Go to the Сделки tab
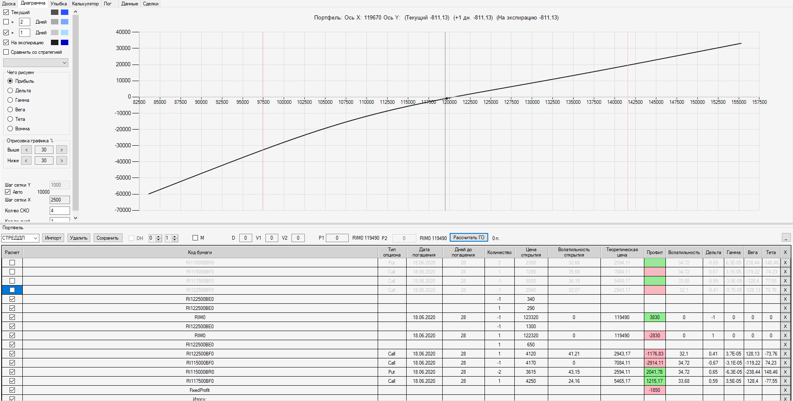This screenshot has width=793, height=401. click(x=151, y=4)
